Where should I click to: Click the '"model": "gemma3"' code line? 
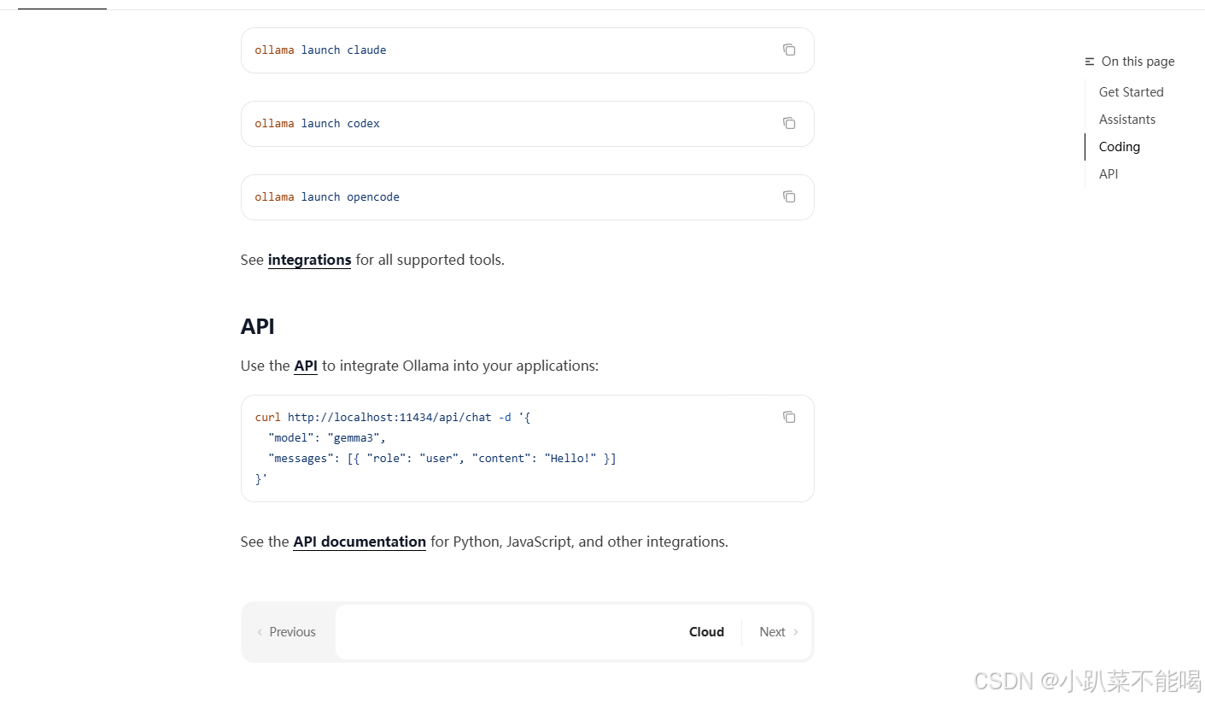(x=327, y=438)
